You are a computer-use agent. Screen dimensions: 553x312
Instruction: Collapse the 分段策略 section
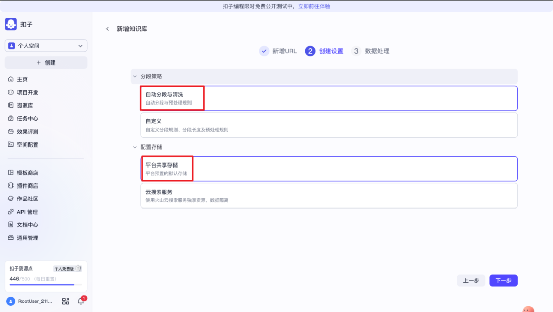[x=135, y=76]
